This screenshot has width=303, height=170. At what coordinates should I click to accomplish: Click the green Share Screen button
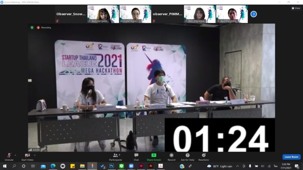154,157
